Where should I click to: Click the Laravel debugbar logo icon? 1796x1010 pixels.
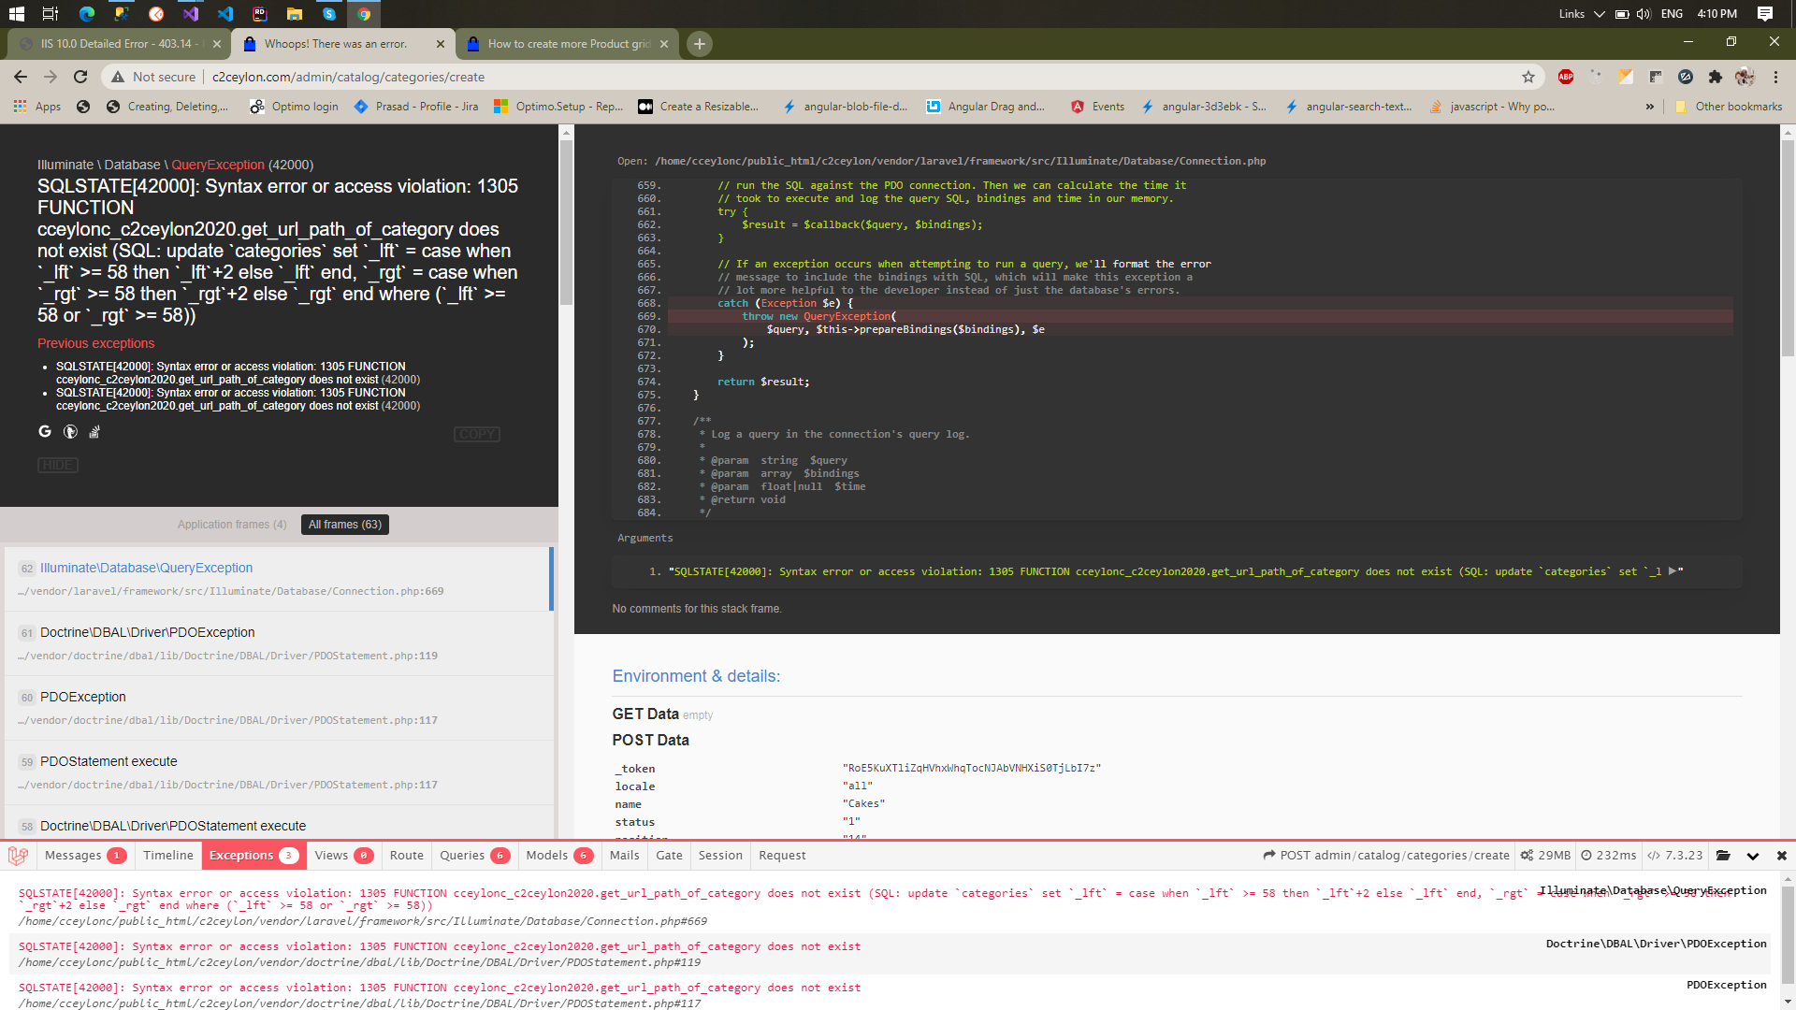tap(18, 856)
